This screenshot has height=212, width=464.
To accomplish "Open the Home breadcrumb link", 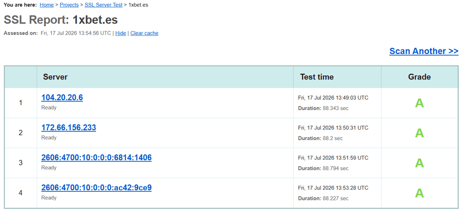I will (47, 5).
